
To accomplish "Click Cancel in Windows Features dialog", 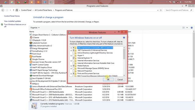I will pos(120,79).
